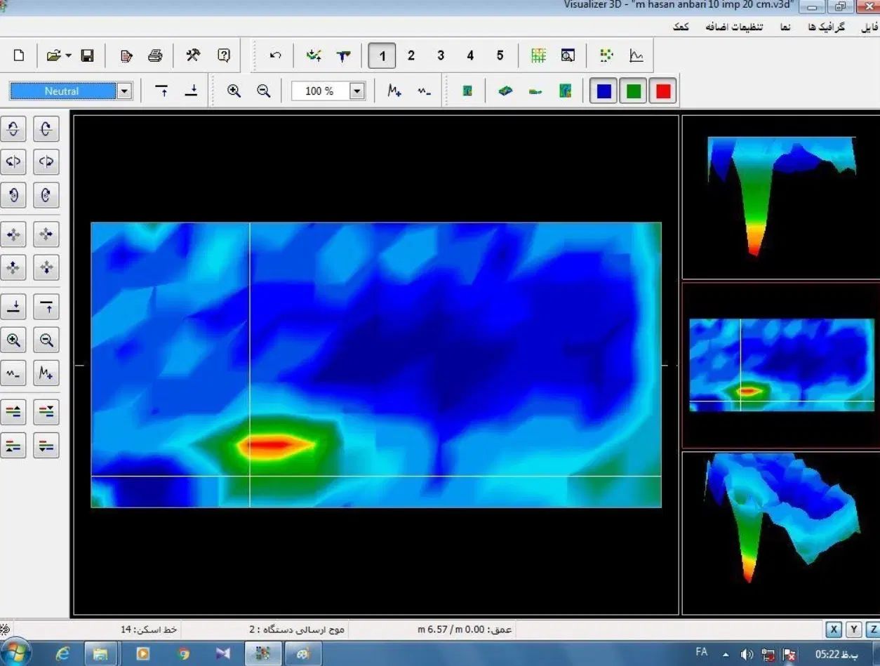Click the red anomaly hotspot in main scan
Image resolution: width=880 pixels, height=666 pixels.
(272, 444)
